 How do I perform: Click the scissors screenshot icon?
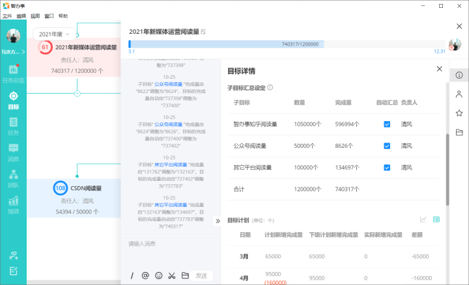tap(172, 275)
